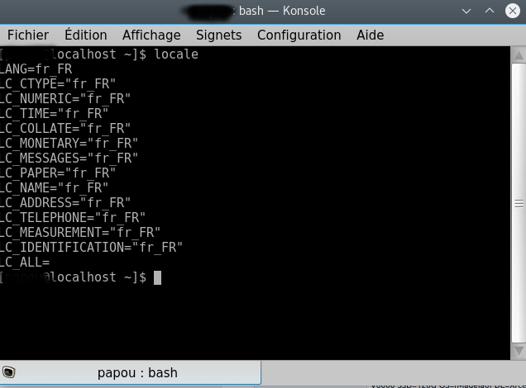Click the LC_ADDRESS="fr_FR" line
This screenshot has height=388, width=526.
pos(65,202)
